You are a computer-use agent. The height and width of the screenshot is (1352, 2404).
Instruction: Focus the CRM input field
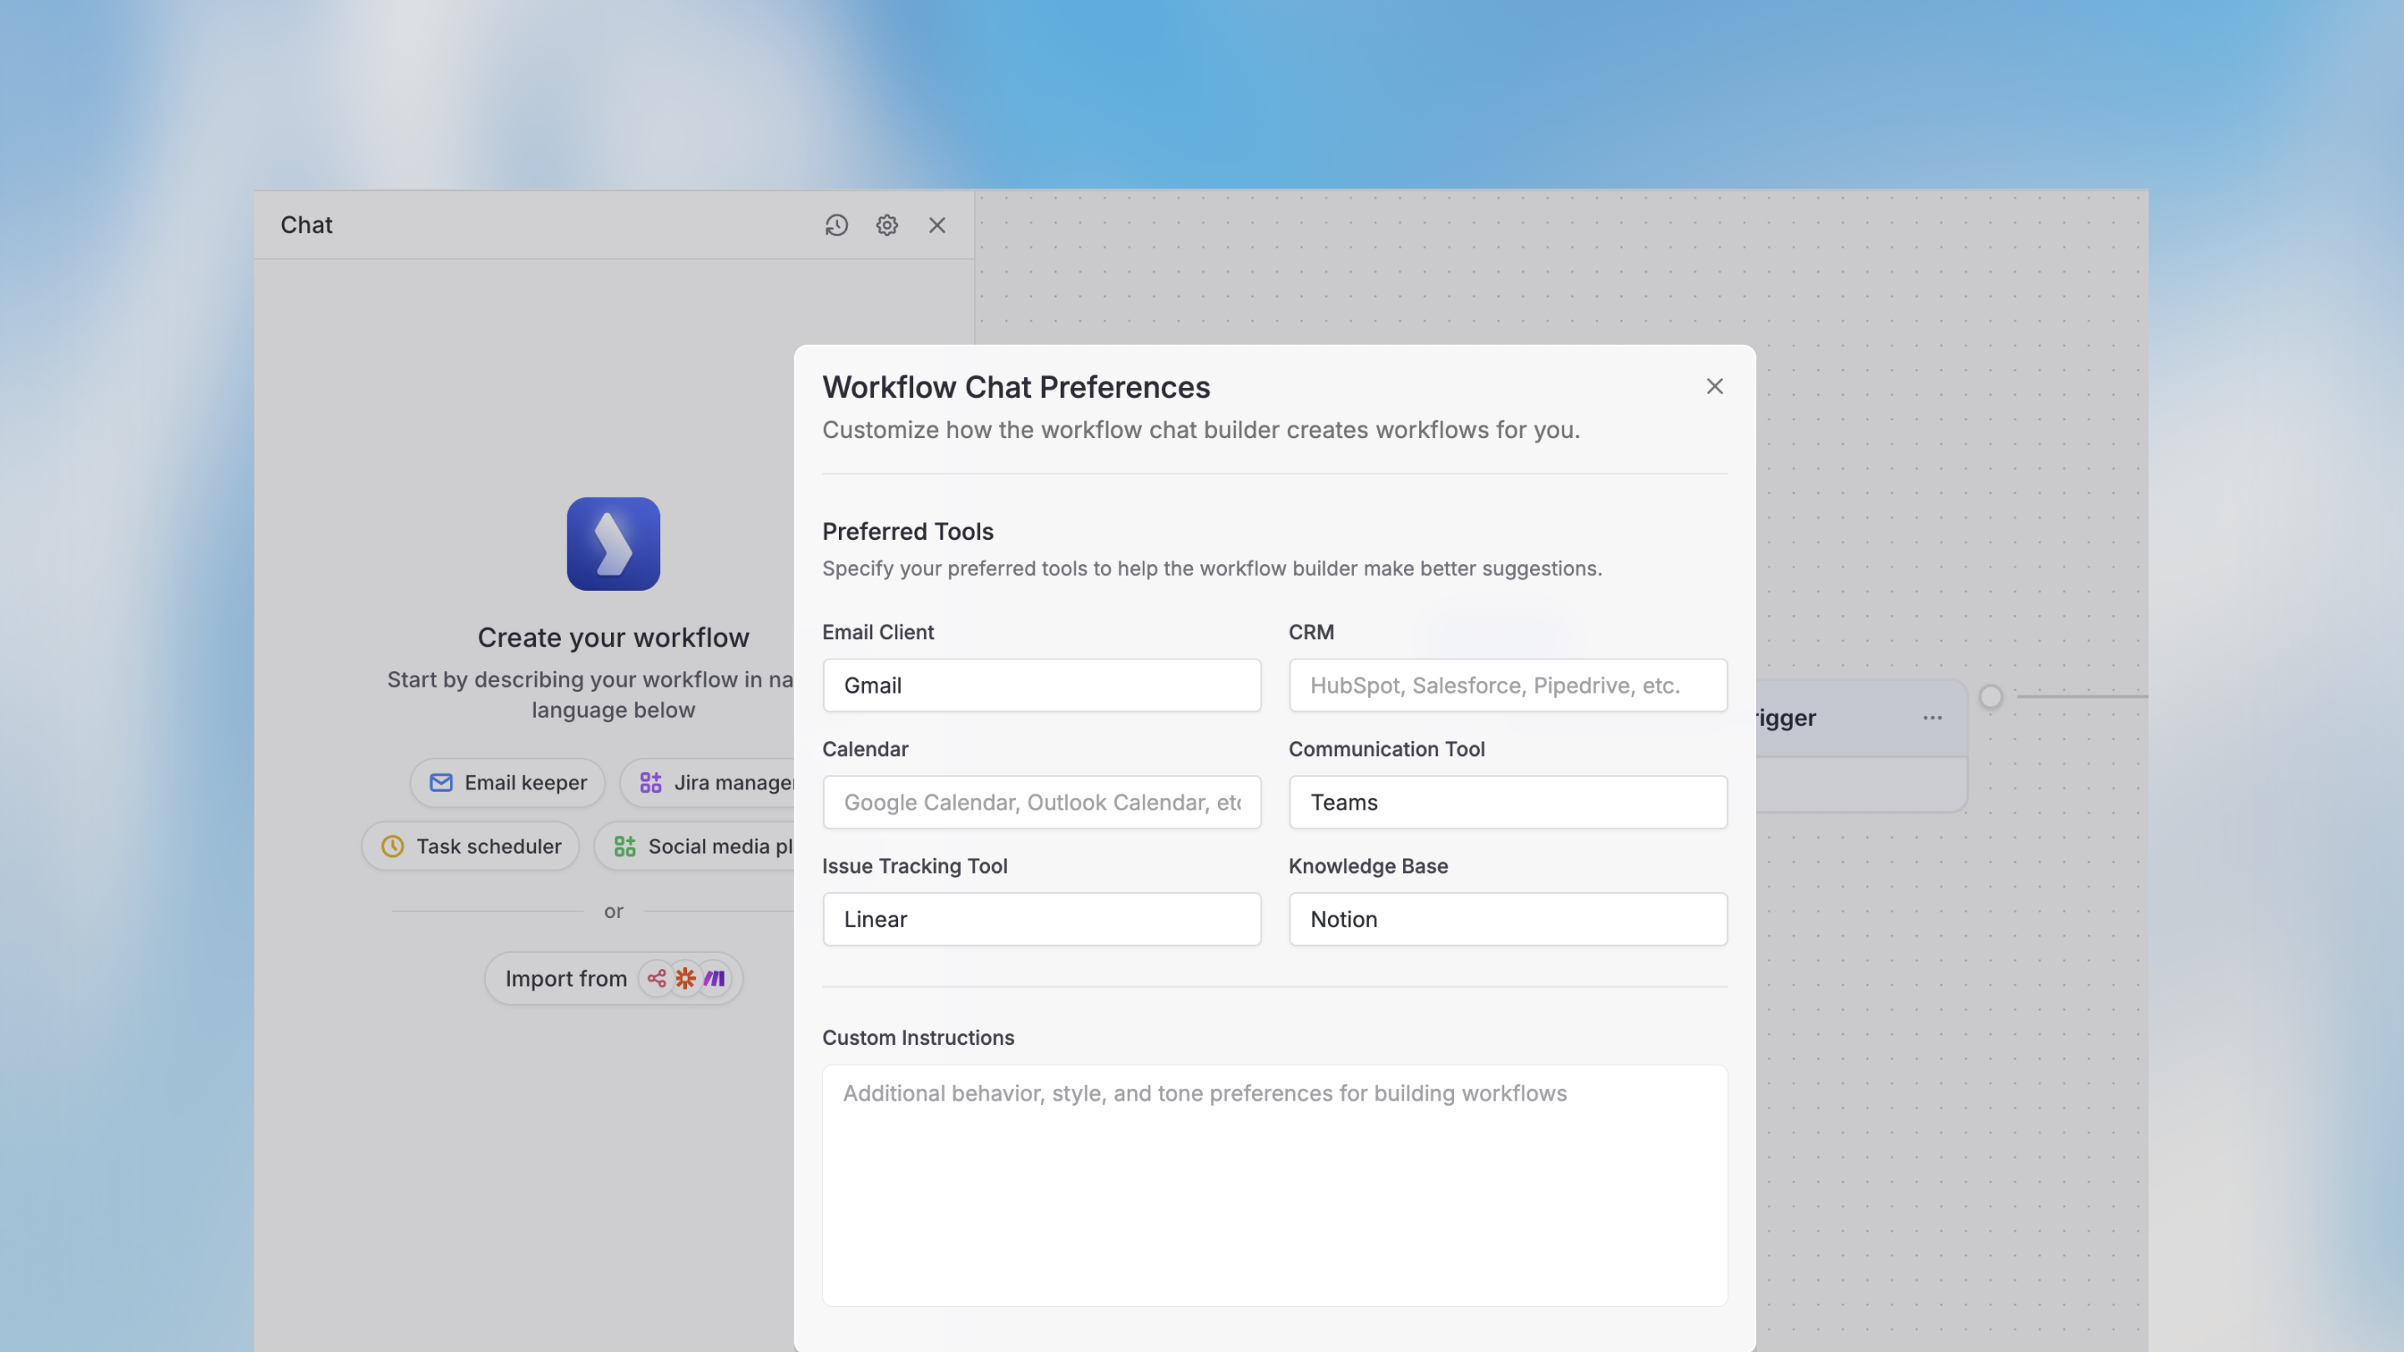tap(1508, 686)
